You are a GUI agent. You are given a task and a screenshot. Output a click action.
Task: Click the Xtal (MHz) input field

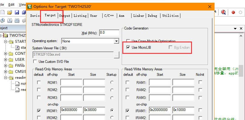tap(109, 33)
